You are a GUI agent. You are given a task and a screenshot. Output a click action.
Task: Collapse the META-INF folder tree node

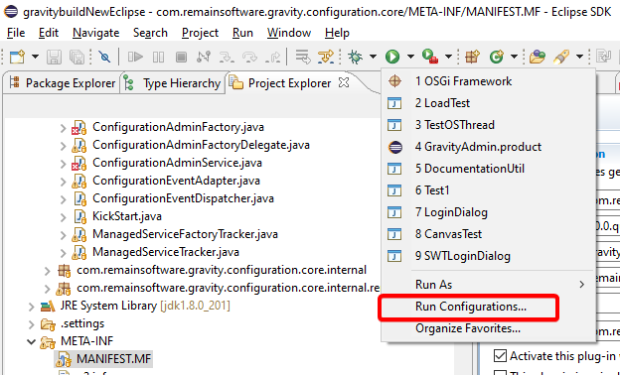32,341
